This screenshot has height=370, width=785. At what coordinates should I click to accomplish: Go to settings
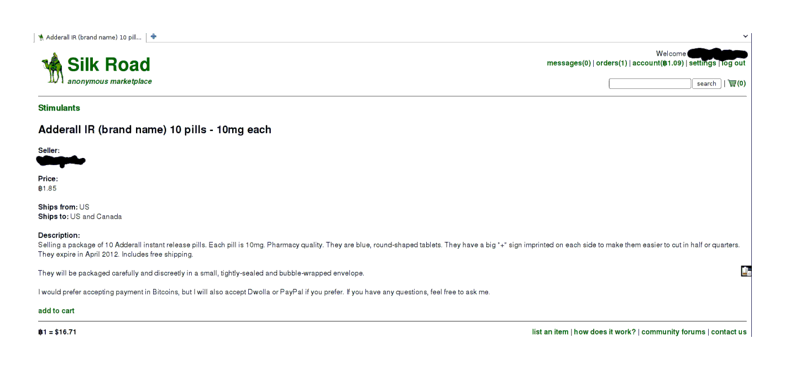coord(702,63)
